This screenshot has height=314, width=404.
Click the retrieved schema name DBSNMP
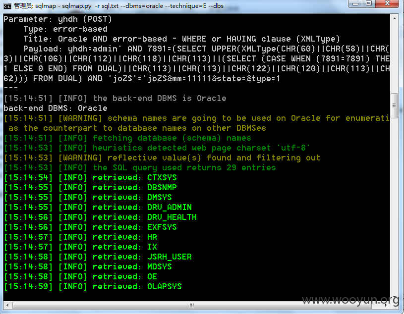(162, 187)
